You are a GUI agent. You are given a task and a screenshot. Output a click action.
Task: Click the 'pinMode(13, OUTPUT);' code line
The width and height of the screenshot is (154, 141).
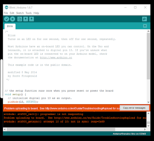tap(23, 102)
